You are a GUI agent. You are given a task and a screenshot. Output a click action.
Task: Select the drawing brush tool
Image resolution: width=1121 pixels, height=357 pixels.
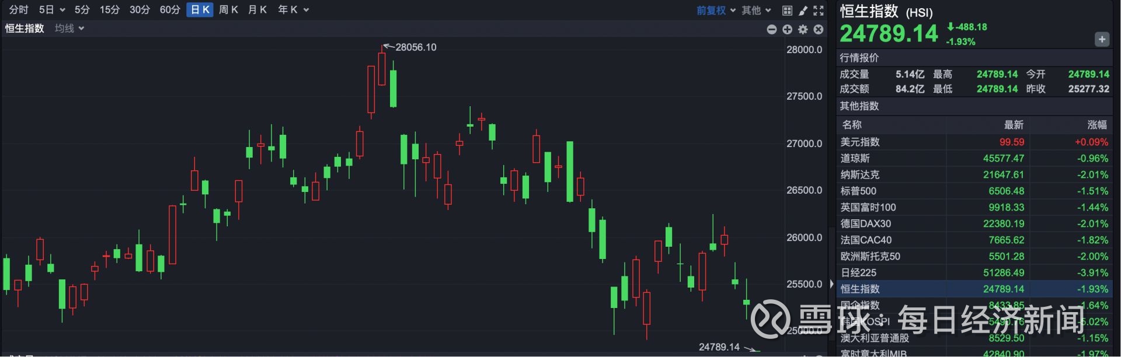[x=803, y=10]
